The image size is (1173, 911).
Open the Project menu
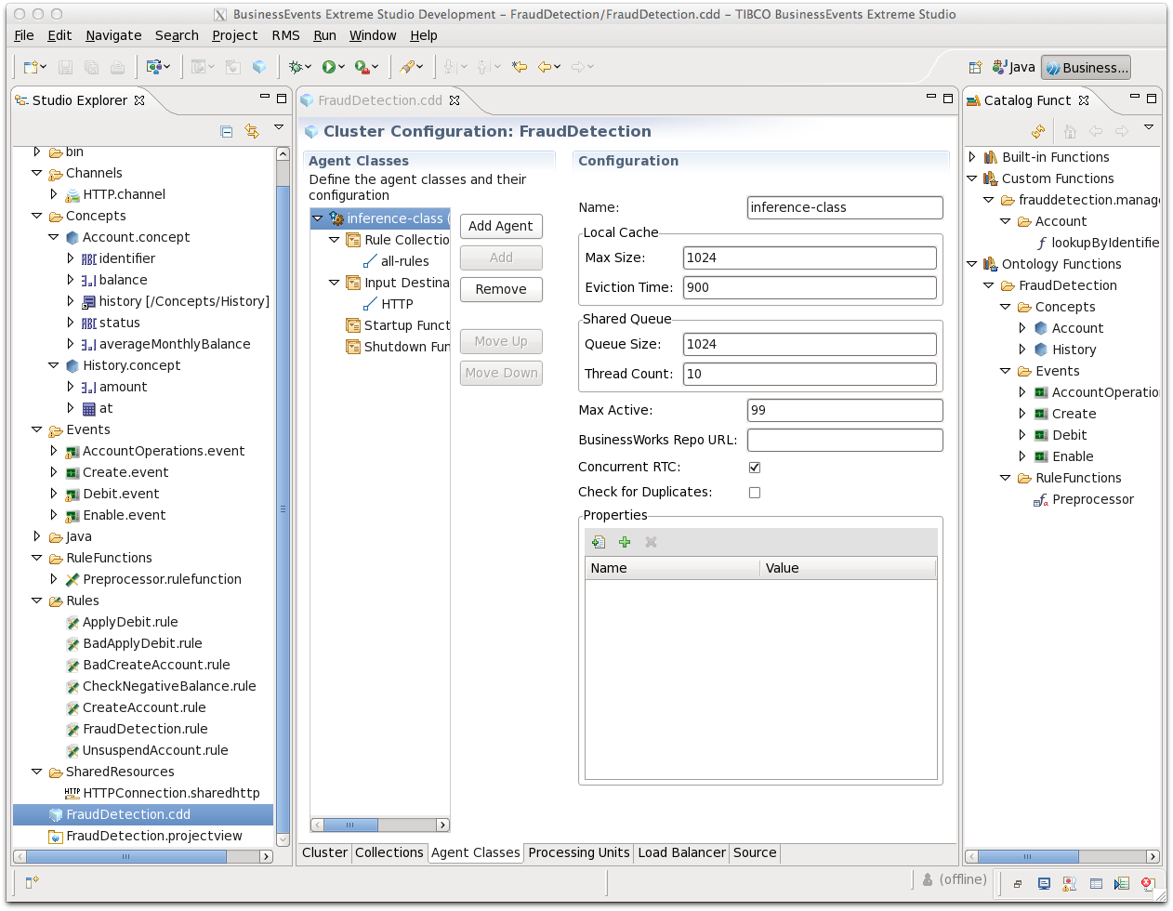point(234,35)
